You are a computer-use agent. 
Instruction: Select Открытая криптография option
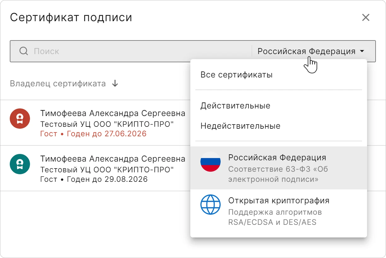coord(279,211)
